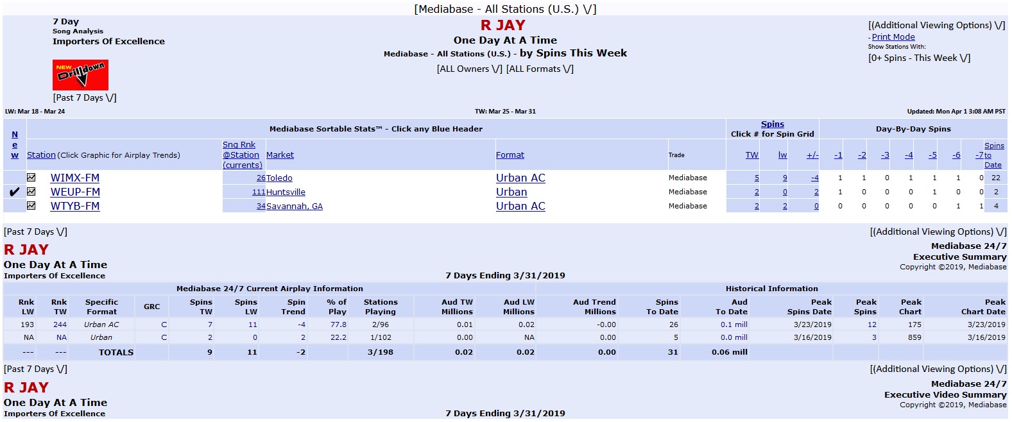Open WTYB-FM this-week spin grid value
This screenshot has height=422, width=1012.
pyautogui.click(x=757, y=206)
